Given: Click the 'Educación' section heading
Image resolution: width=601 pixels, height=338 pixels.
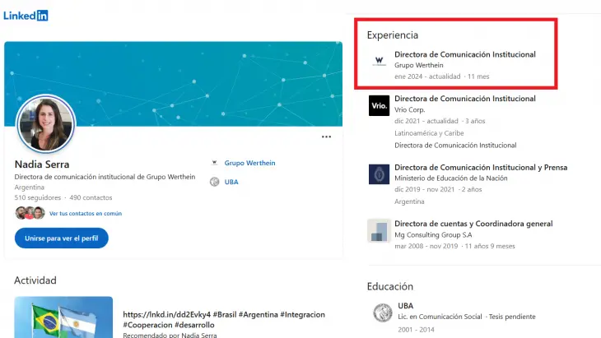Looking at the screenshot, I should [389, 286].
